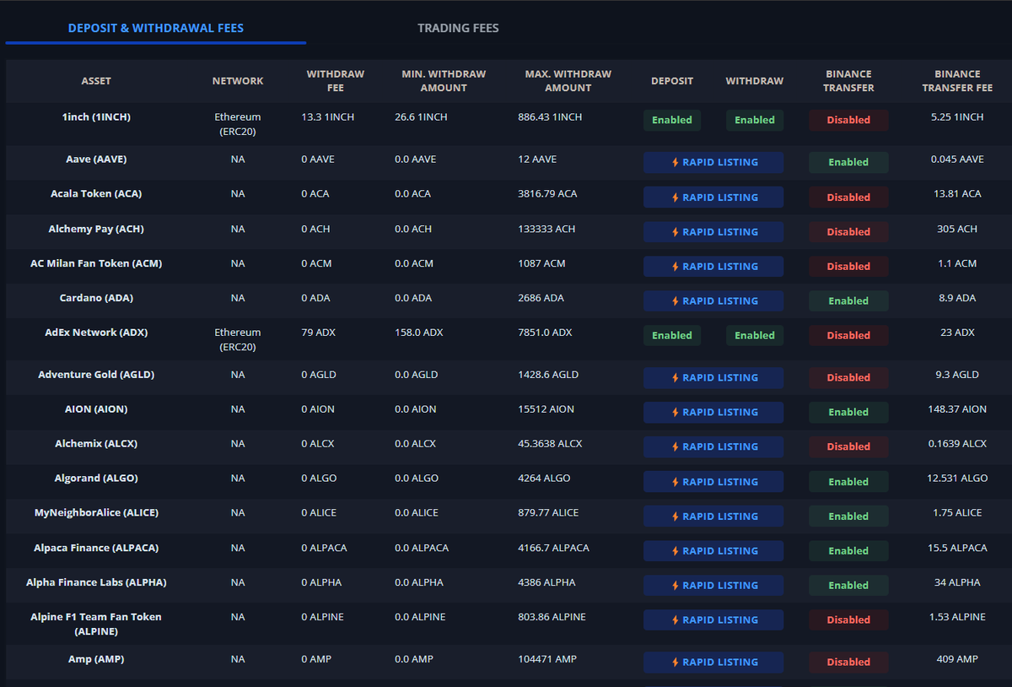Click the Asset column header
This screenshot has height=687, width=1012.
[96, 81]
